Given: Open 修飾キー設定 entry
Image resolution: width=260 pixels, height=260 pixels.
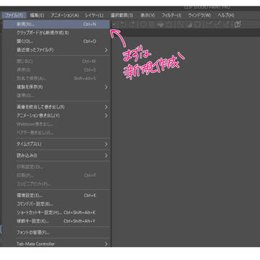Looking at the screenshot, I should coord(56,221).
